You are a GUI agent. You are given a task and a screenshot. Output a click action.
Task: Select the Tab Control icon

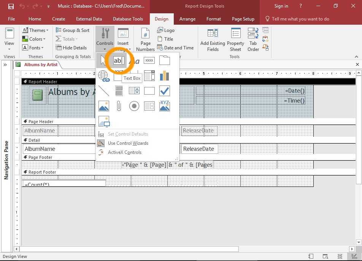pyautogui.click(x=165, y=60)
